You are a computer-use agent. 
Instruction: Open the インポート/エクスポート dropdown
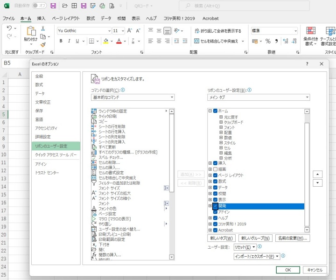(x=257, y=256)
